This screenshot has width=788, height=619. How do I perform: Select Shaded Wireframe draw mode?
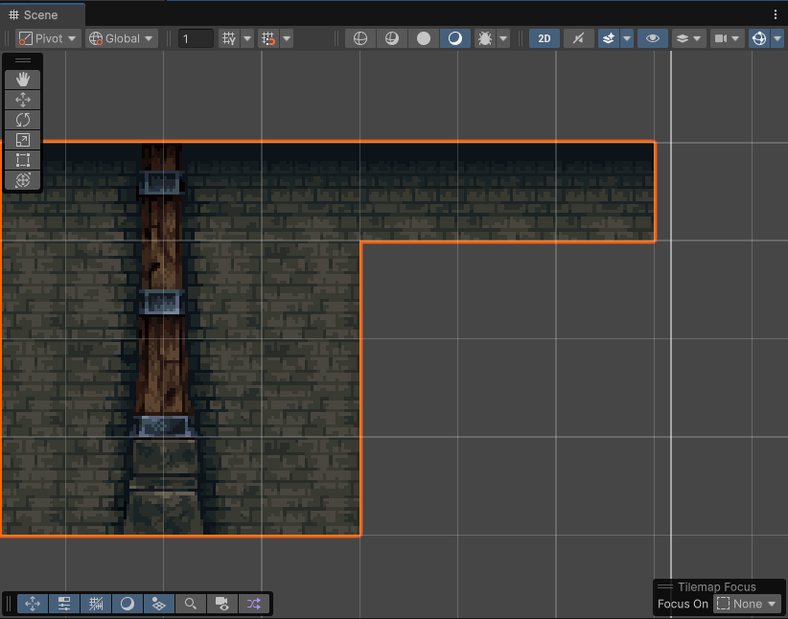click(392, 38)
